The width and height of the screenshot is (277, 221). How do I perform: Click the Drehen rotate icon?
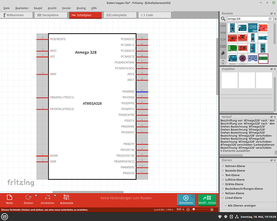coord(28,197)
